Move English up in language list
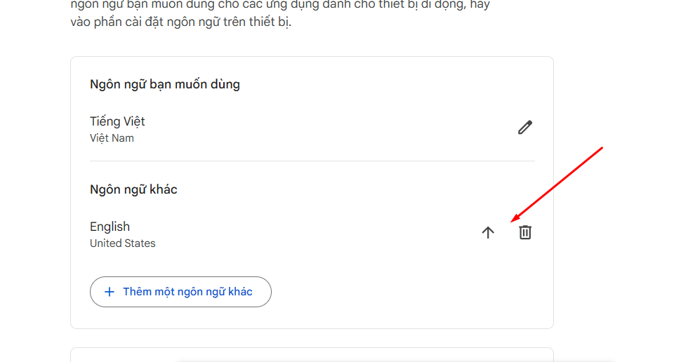Screen dimensions: 688x362 [x=488, y=233]
